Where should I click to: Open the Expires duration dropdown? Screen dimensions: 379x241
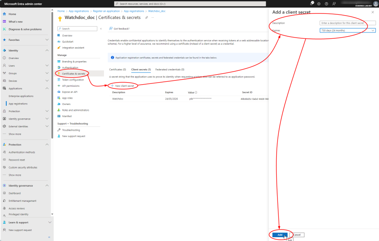[x=347, y=30]
